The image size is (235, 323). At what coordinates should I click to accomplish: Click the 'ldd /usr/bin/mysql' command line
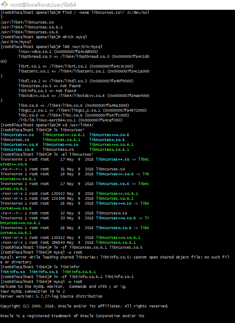click(x=52, y=47)
